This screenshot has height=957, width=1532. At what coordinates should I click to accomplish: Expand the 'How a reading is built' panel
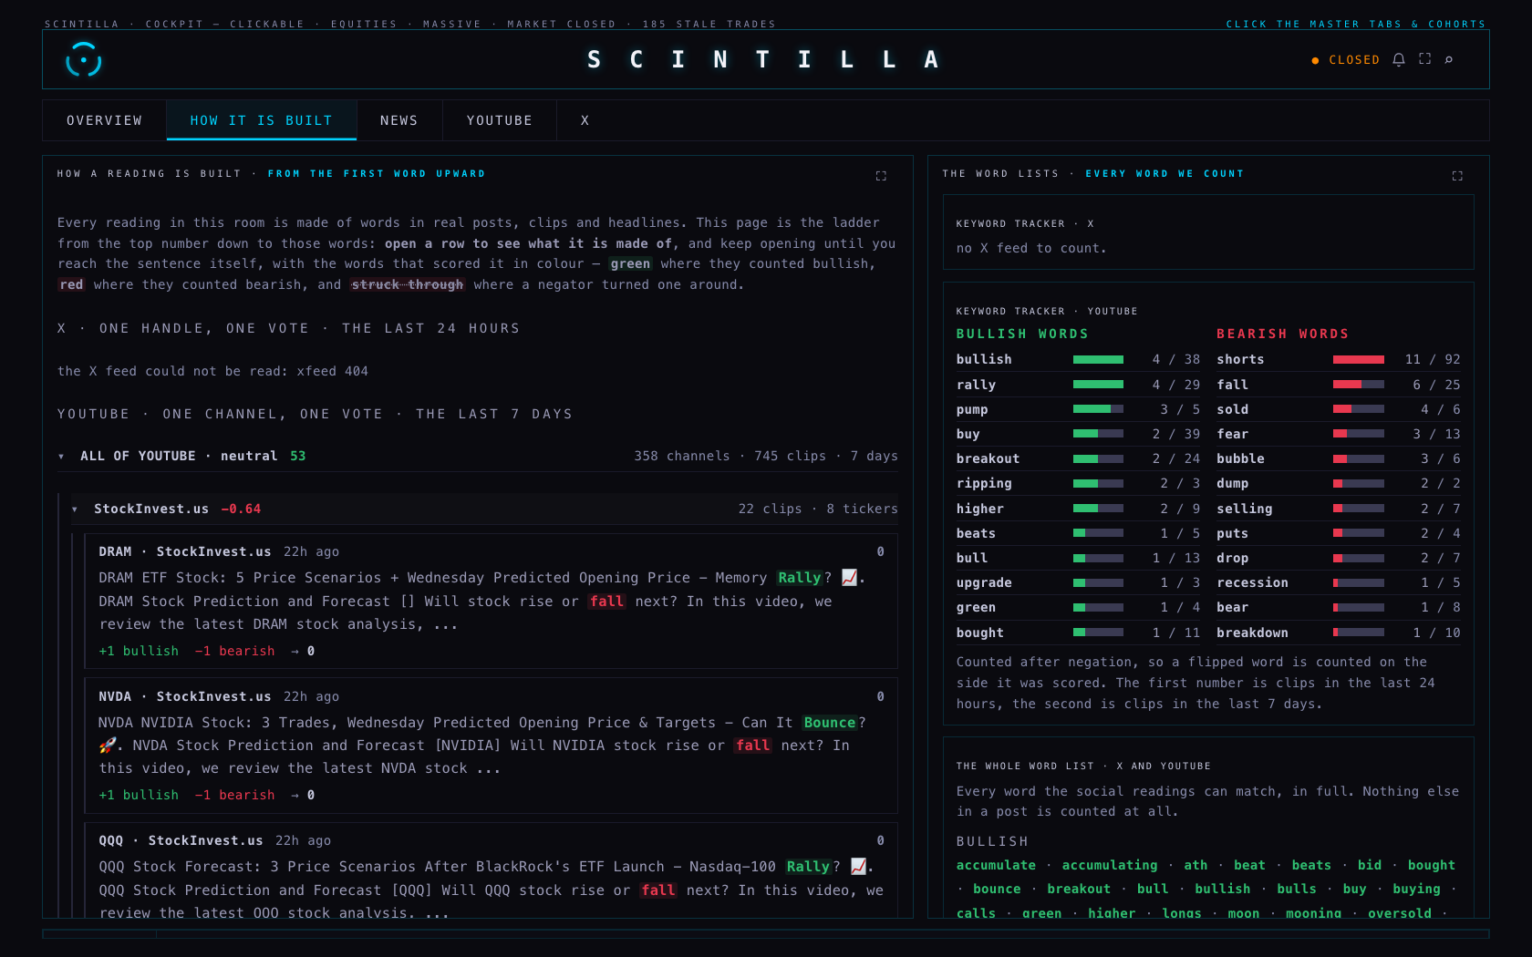pyautogui.click(x=881, y=175)
